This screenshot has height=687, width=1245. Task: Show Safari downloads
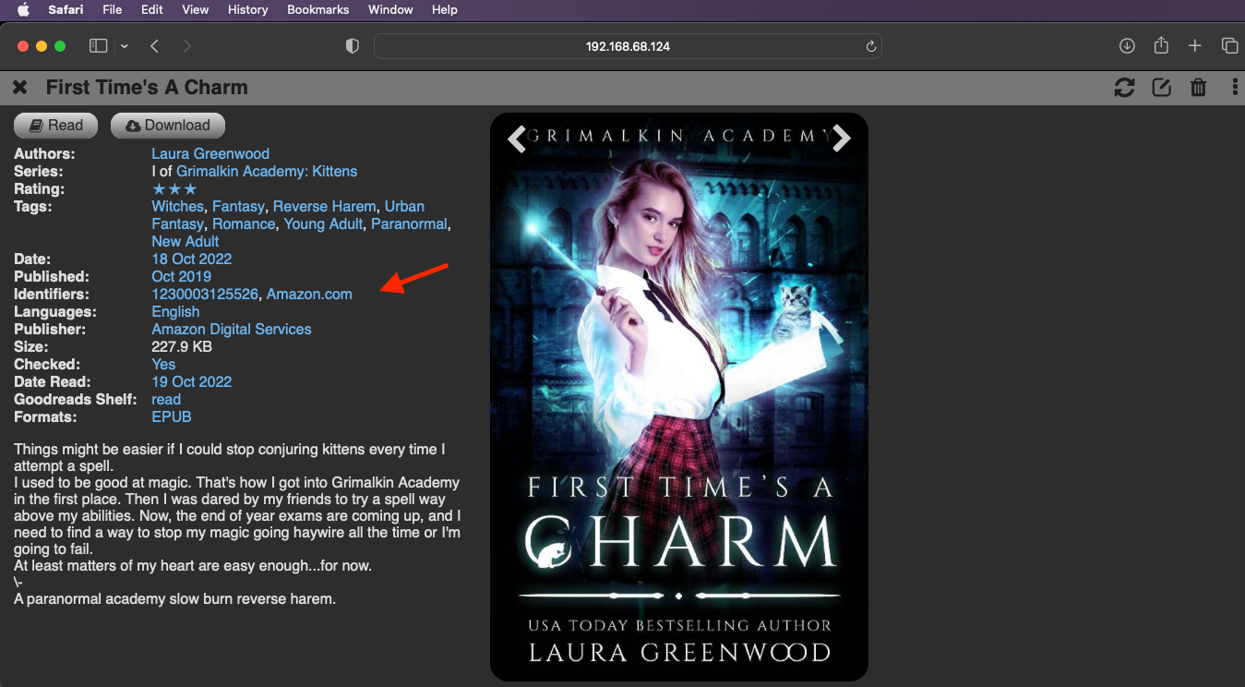tap(1127, 46)
